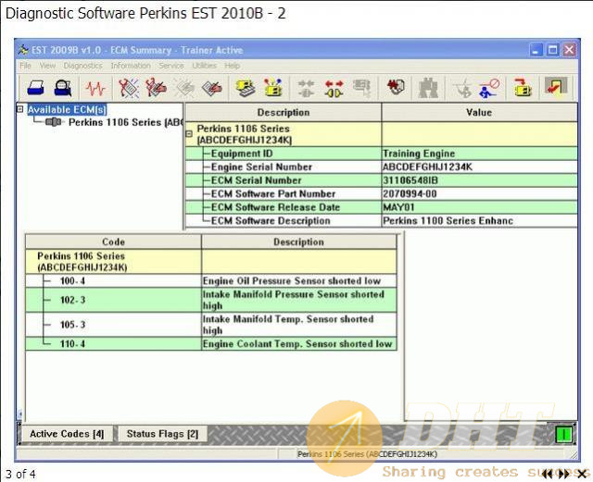Click the Logged Diagnostic Codes icon
Image resolution: width=593 pixels, height=482 pixels.
click(x=157, y=88)
